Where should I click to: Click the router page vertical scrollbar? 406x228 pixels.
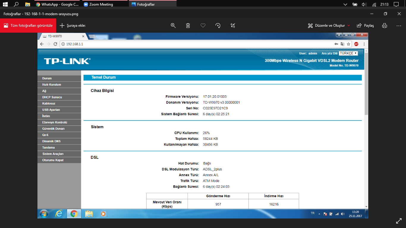366,84
